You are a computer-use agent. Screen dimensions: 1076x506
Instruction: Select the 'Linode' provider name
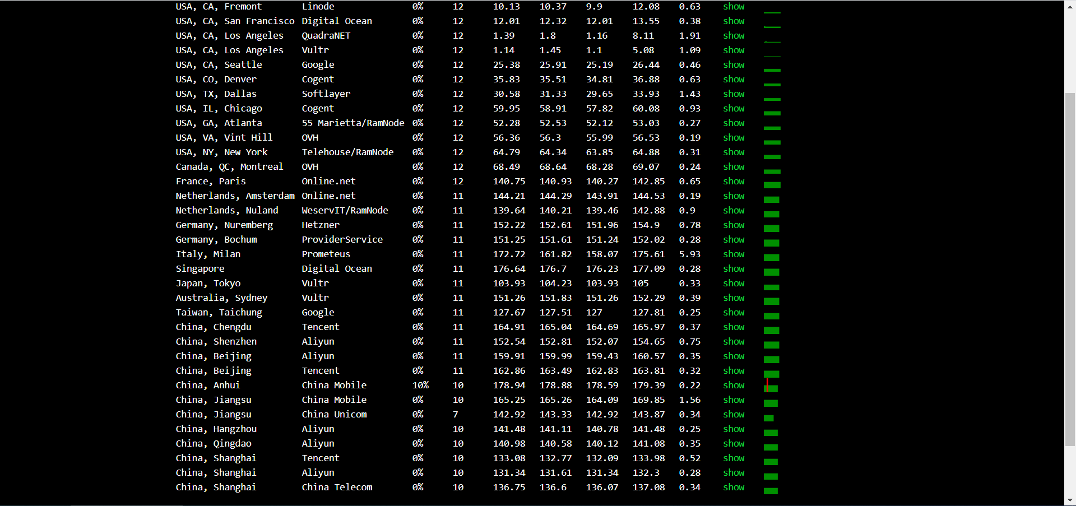(x=318, y=7)
